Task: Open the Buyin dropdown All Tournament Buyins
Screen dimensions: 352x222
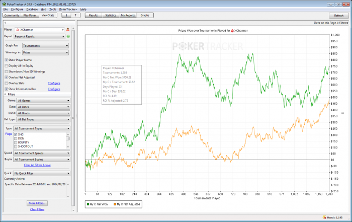Action: coord(42,160)
